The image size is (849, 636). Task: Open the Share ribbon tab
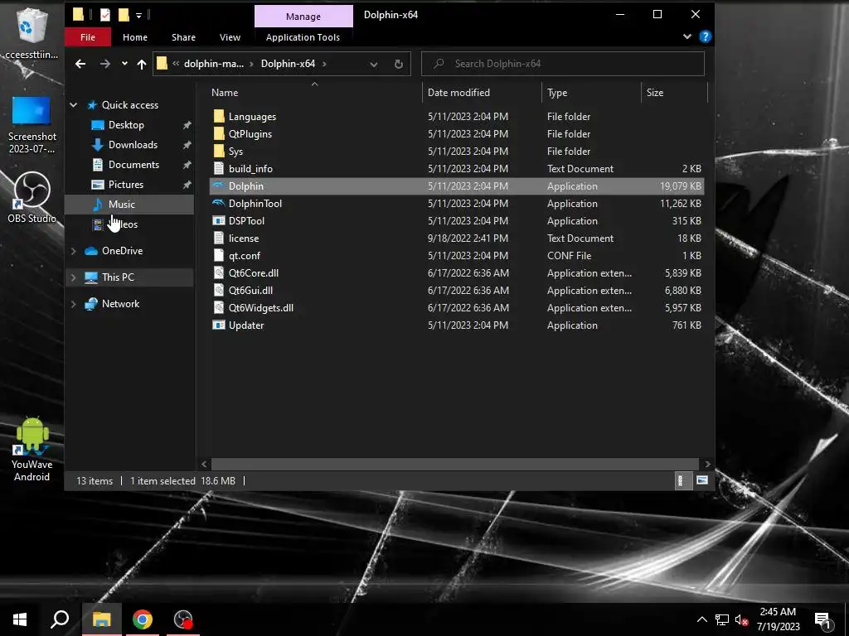tap(183, 37)
